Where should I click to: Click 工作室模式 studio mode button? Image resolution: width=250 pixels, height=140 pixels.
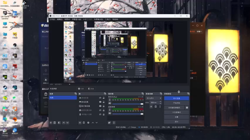pyautogui.click(x=177, y=112)
